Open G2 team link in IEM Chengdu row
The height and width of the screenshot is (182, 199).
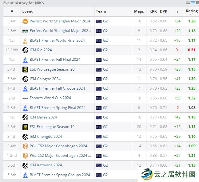coord(105,137)
